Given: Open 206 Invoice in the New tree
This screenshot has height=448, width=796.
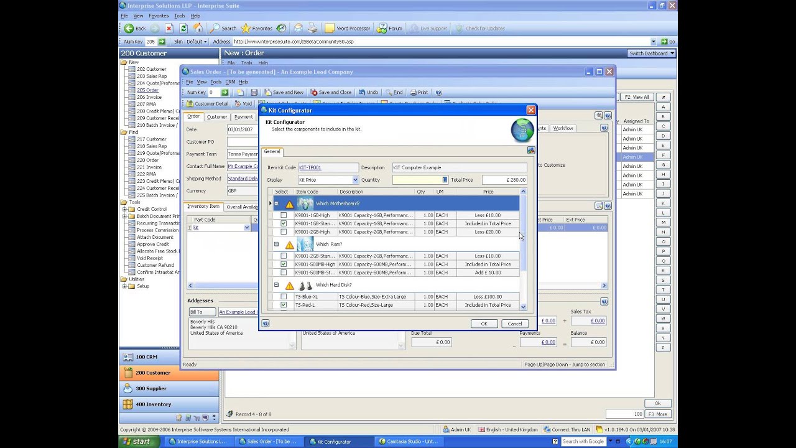Looking at the screenshot, I should pyautogui.click(x=149, y=97).
